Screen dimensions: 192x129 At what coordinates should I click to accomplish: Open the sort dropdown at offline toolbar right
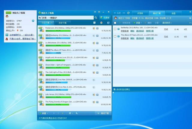click(190, 23)
